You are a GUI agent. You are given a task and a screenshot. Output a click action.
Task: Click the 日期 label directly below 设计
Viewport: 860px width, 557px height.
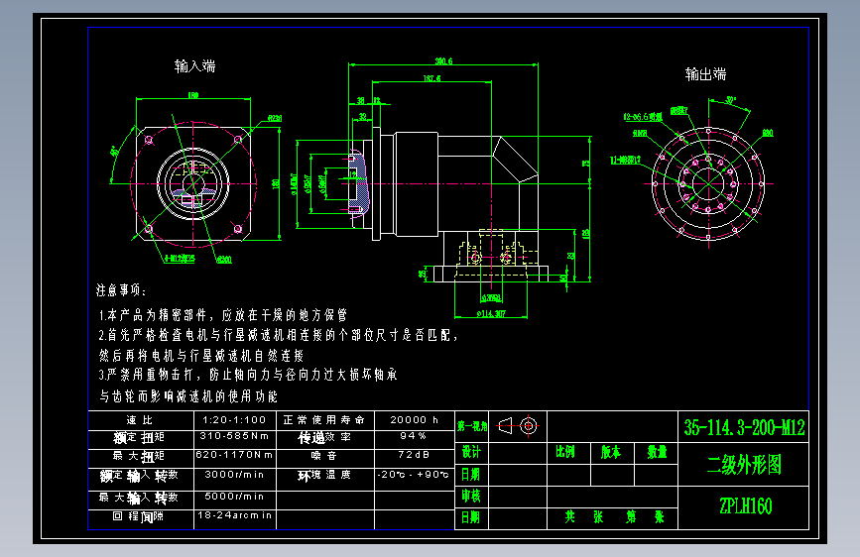pos(471,475)
